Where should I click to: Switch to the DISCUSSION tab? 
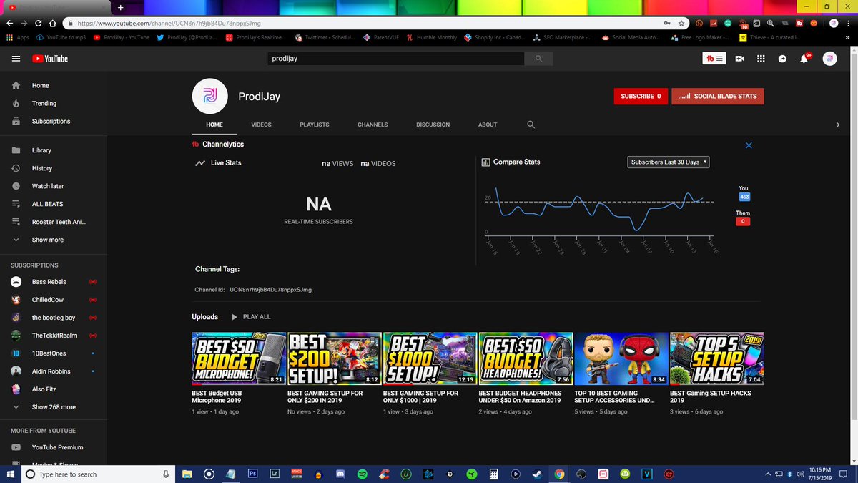433,125
